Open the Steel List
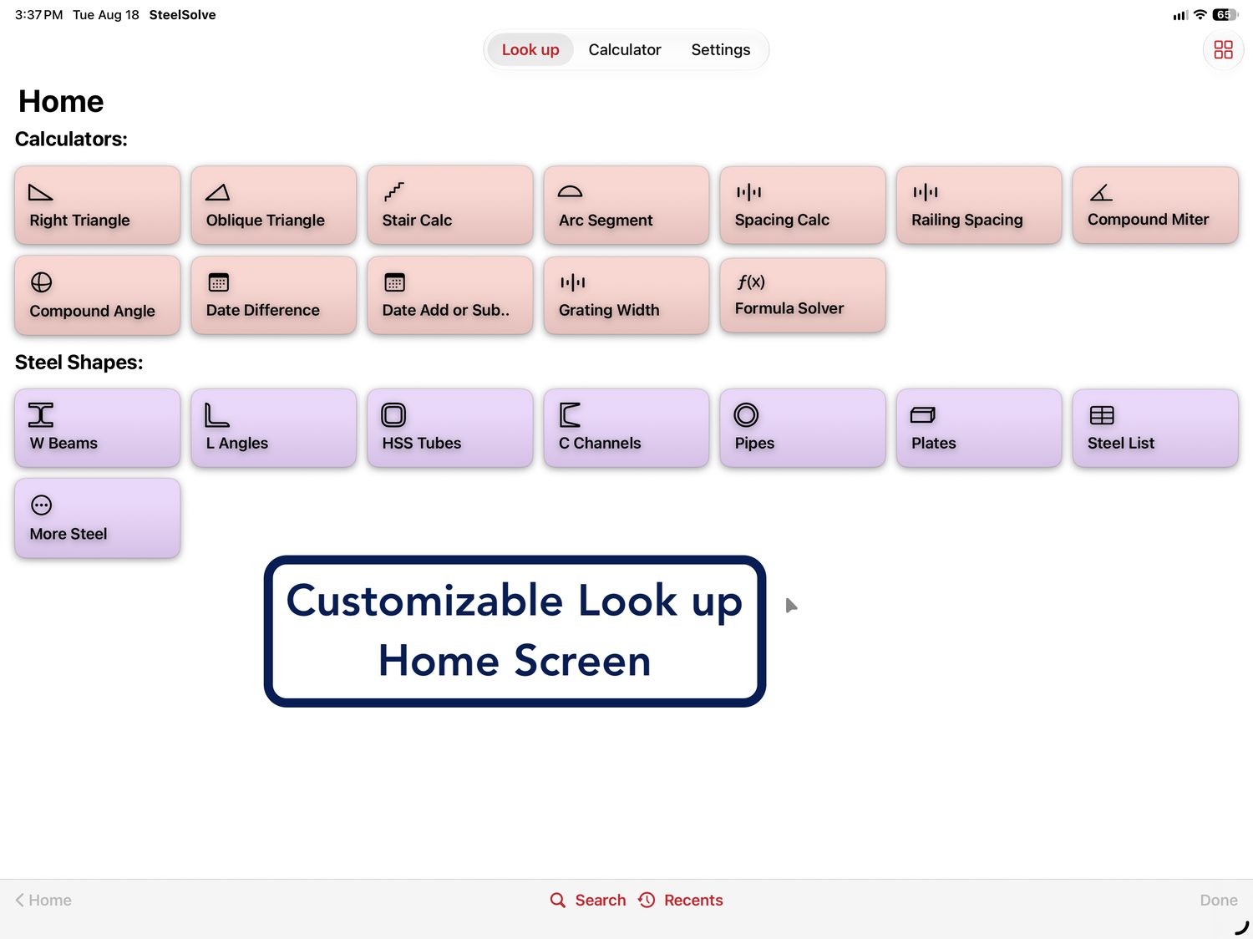Viewport: 1253px width, 939px height. [x=1155, y=428]
